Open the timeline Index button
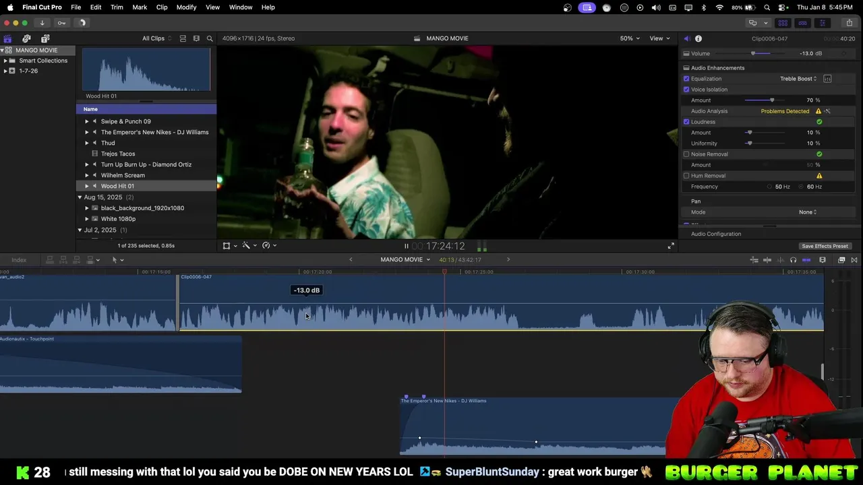Viewport: 863px width, 485px height. pos(19,260)
